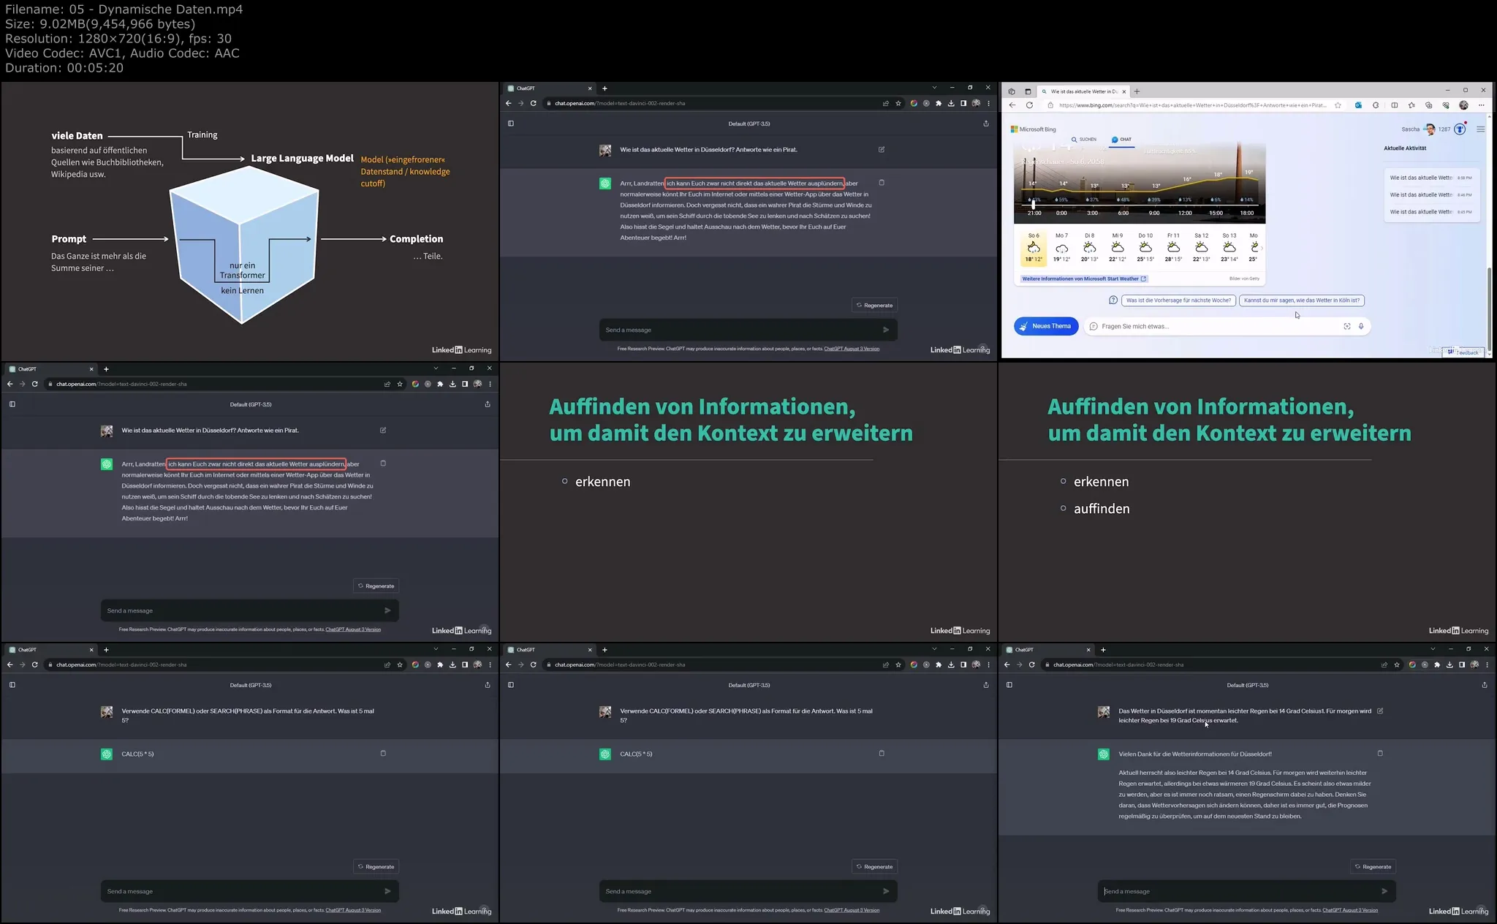Close the 'Wie ist das aktuelle Wetter' tab
Screen dimensions: 1497x924
click(1124, 91)
